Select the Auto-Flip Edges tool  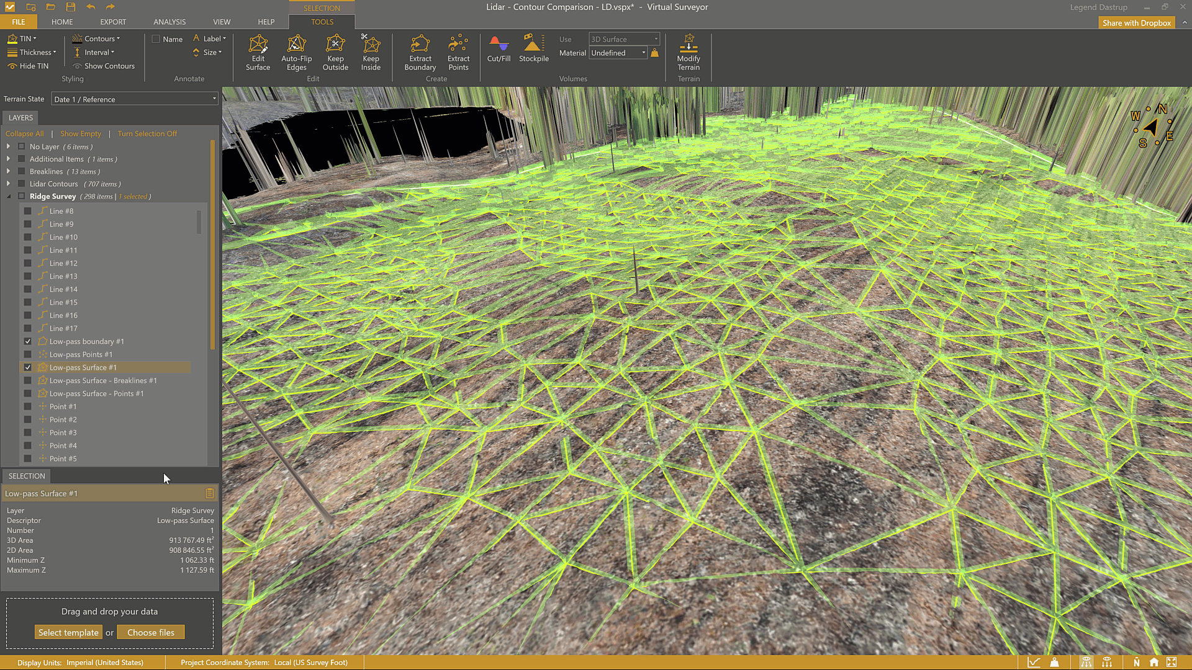pyautogui.click(x=296, y=52)
